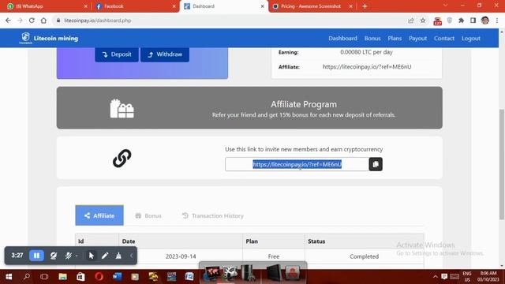Screen dimensions: 505x284
Task: Click the Date column header
Action: (181, 241)
